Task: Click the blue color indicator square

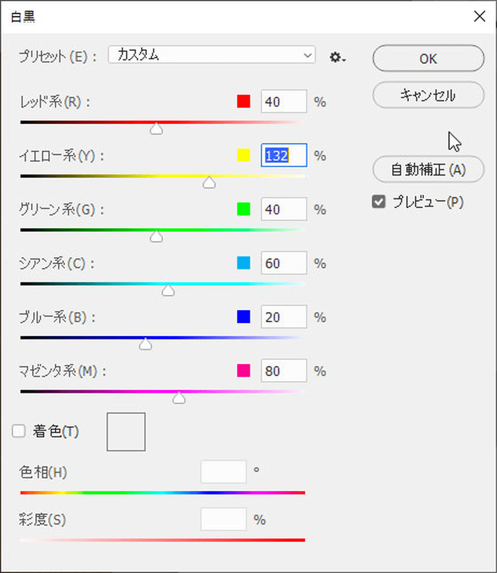Action: tap(244, 317)
